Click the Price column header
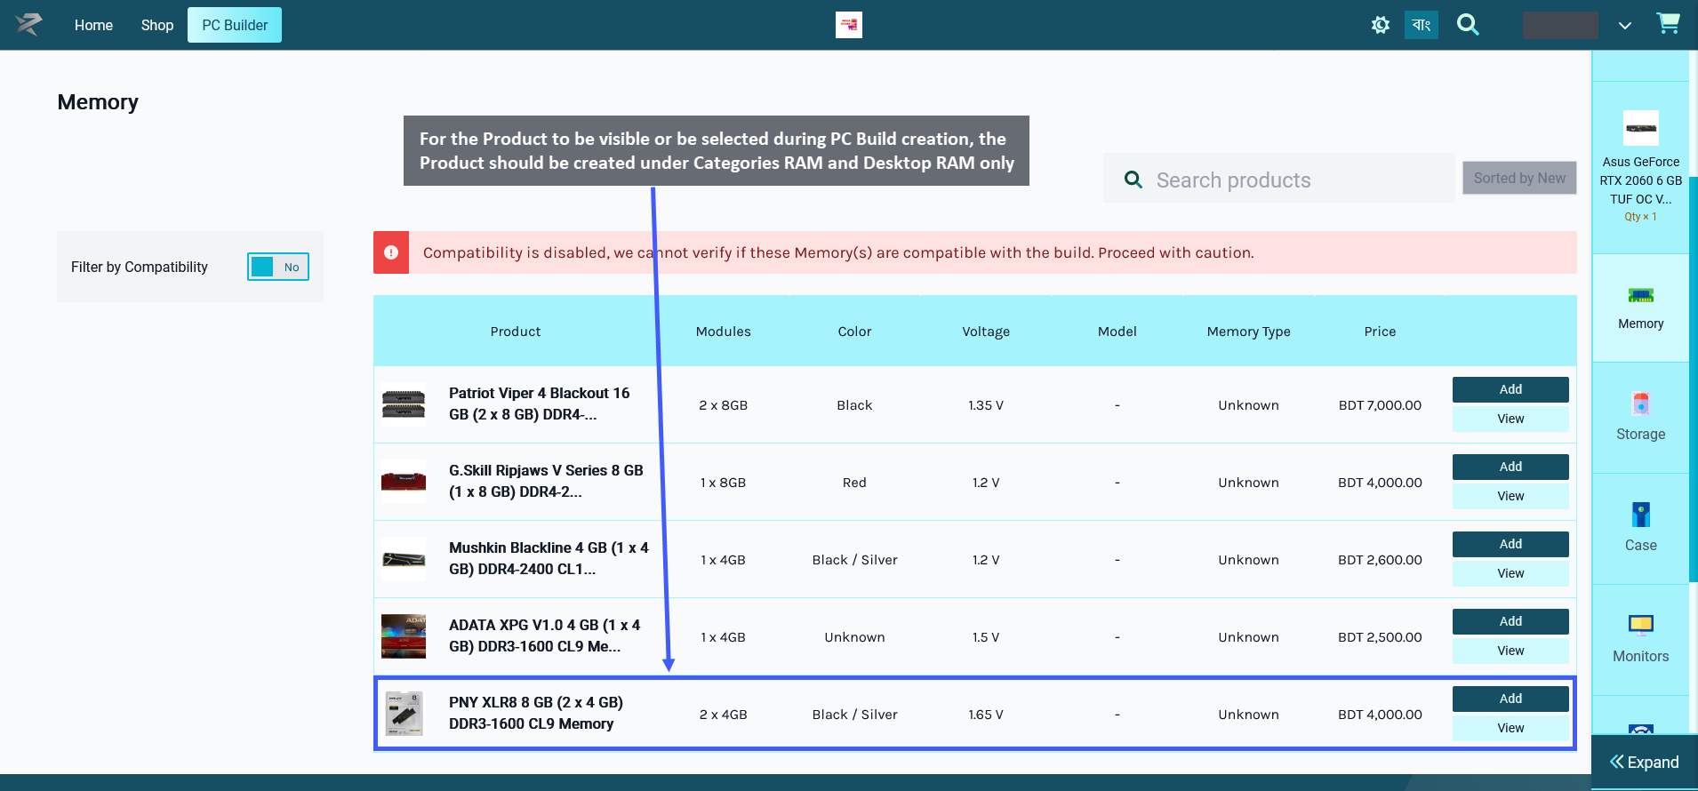The width and height of the screenshot is (1698, 791). tap(1380, 332)
